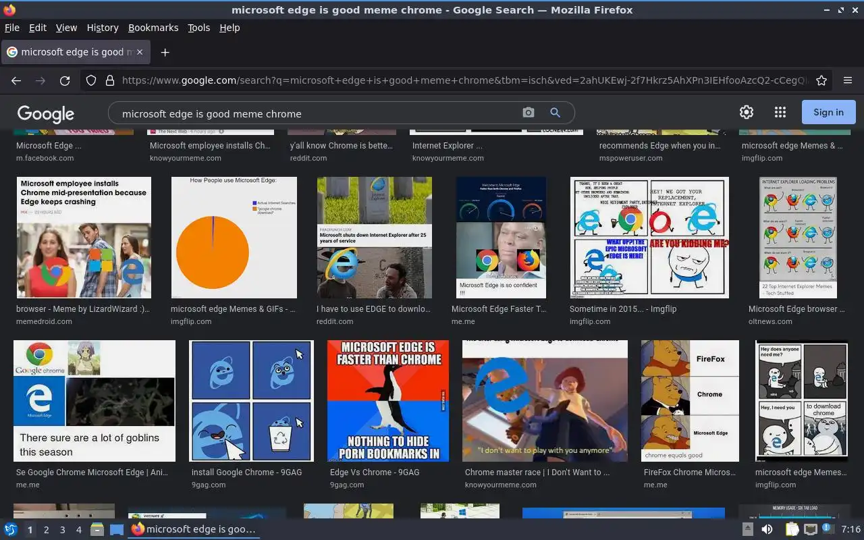Open the Edit menu
This screenshot has height=540, width=864.
[38, 28]
